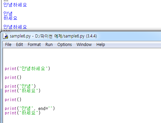This screenshot has width=161, height=123.
Task: Click the last line print("하세요")
Action: (x=23, y=113)
